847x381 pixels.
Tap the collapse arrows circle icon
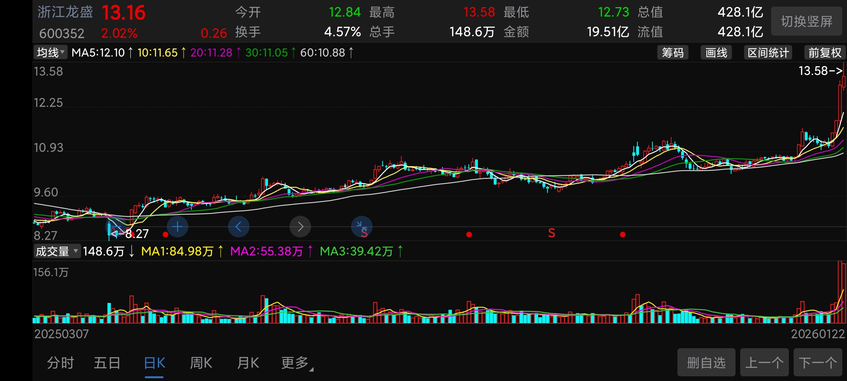tap(361, 226)
